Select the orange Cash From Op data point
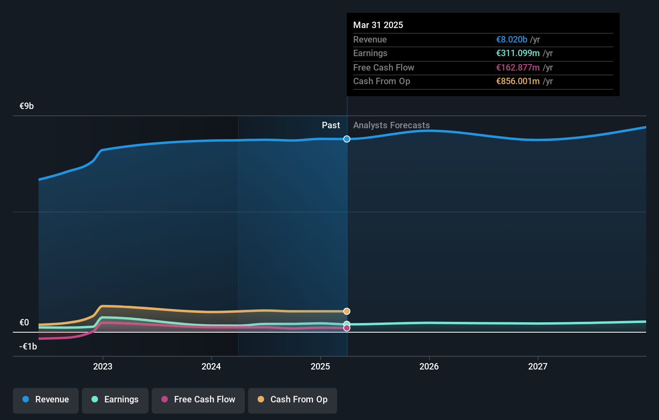 pos(347,311)
